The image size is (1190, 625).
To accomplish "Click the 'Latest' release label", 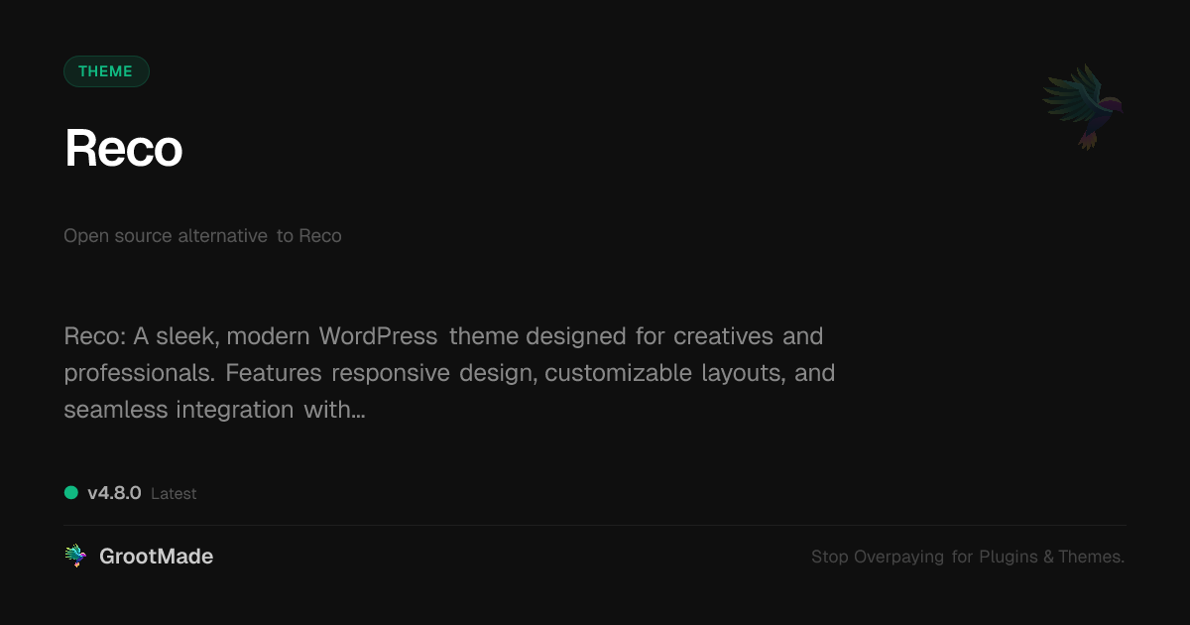I will click(174, 494).
